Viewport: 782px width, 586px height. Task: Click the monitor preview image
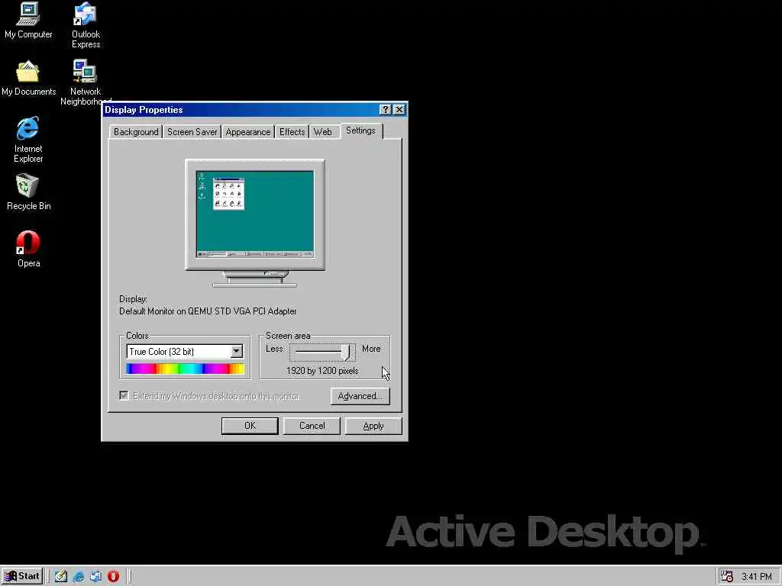pos(255,224)
